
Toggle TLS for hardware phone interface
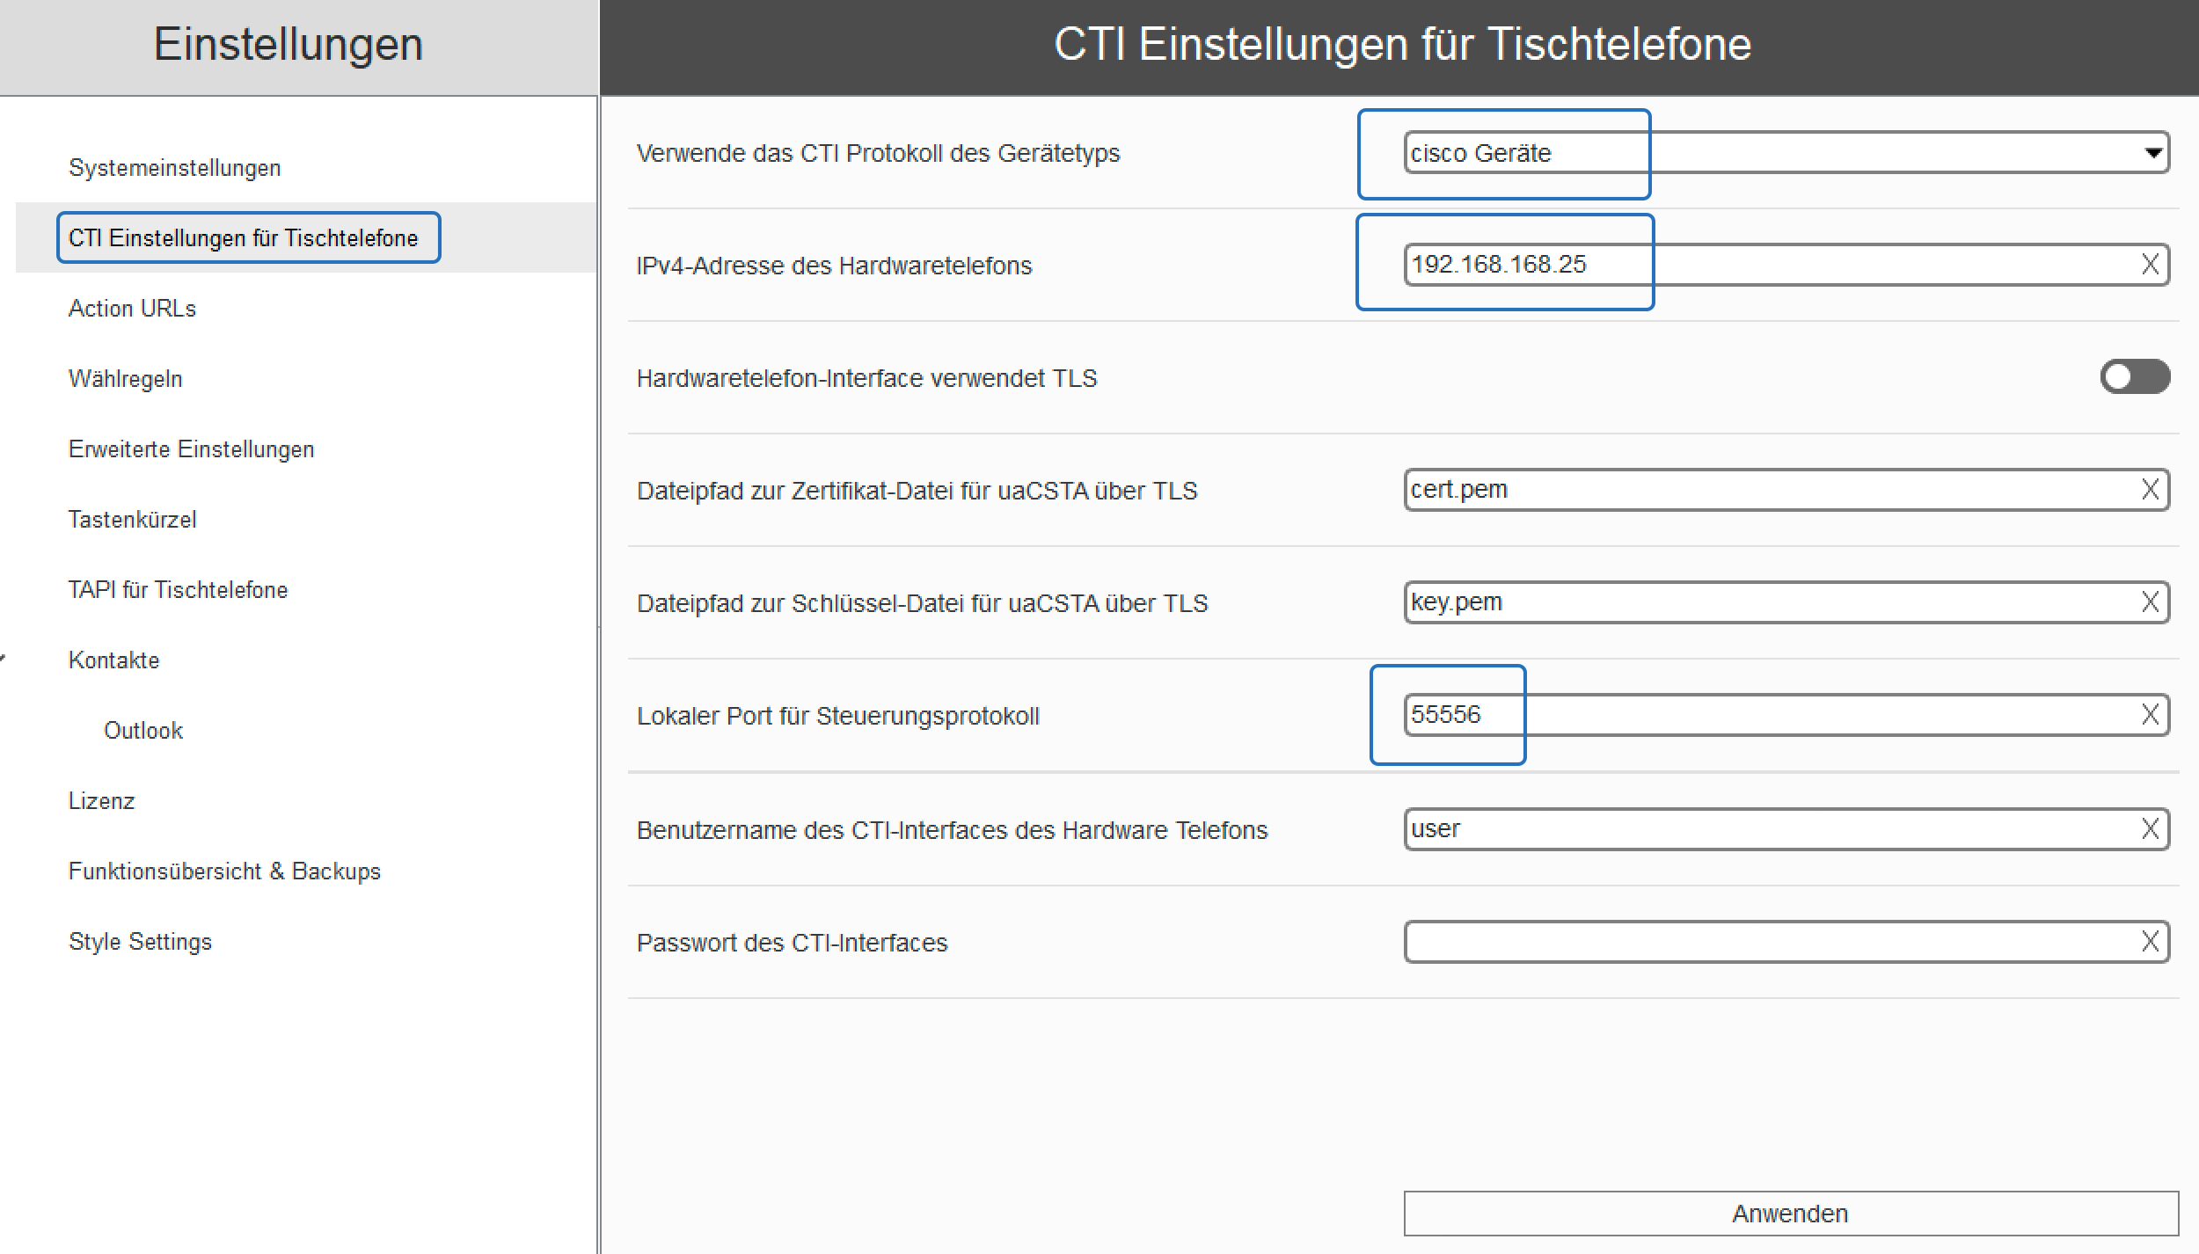pos(2134,377)
